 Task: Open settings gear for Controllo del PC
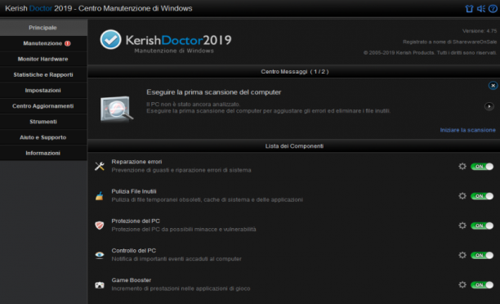click(462, 255)
